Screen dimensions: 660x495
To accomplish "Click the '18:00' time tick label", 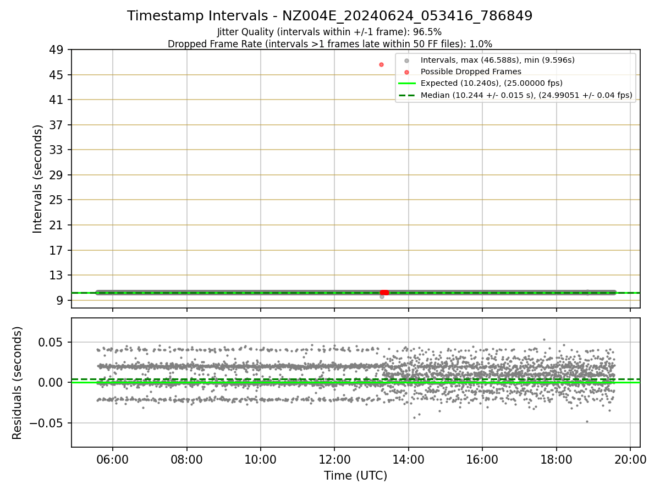I will [556, 459].
